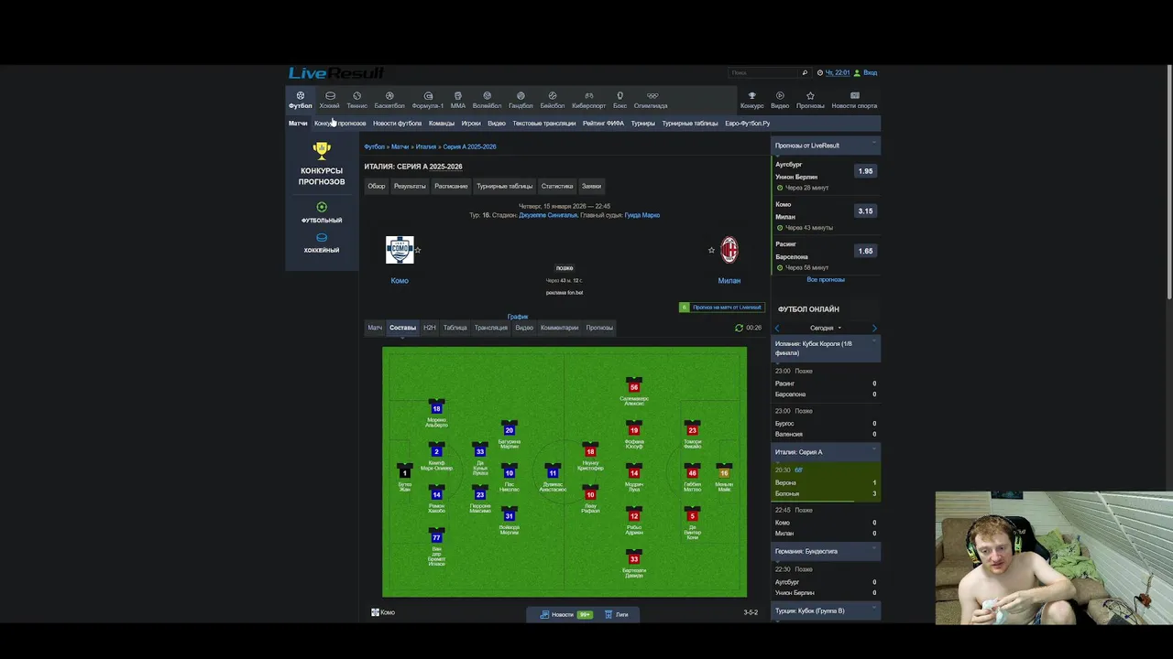This screenshot has height=659, width=1173.
Task: Go to next day arrow
Action: click(x=874, y=328)
